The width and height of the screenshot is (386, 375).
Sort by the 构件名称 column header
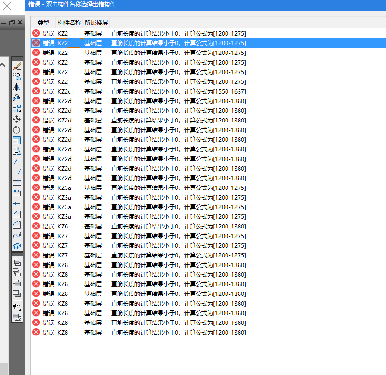click(69, 23)
